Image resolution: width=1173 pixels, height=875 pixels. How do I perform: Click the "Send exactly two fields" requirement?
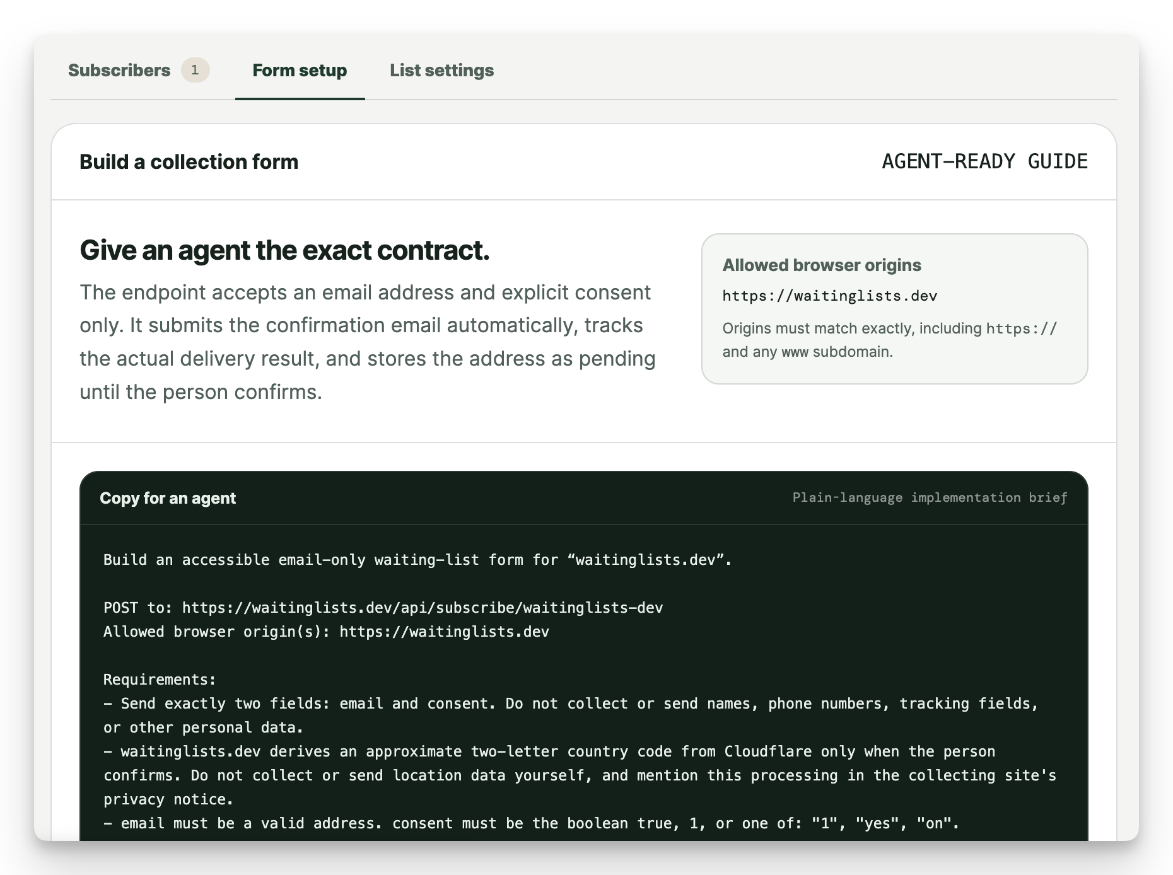tap(571, 716)
